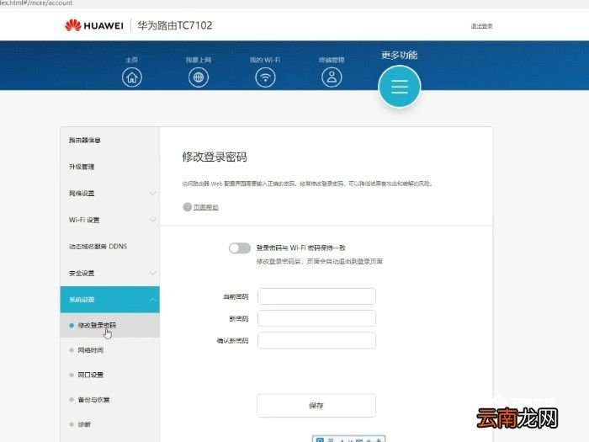Toggle login password same as Wi-Fi switch
This screenshot has width=589, height=442.
pyautogui.click(x=240, y=248)
